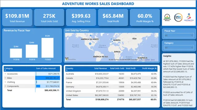Expand the Components category row
Image resolution: width=197 pixels, height=110 pixels.
pyautogui.click(x=5, y=86)
